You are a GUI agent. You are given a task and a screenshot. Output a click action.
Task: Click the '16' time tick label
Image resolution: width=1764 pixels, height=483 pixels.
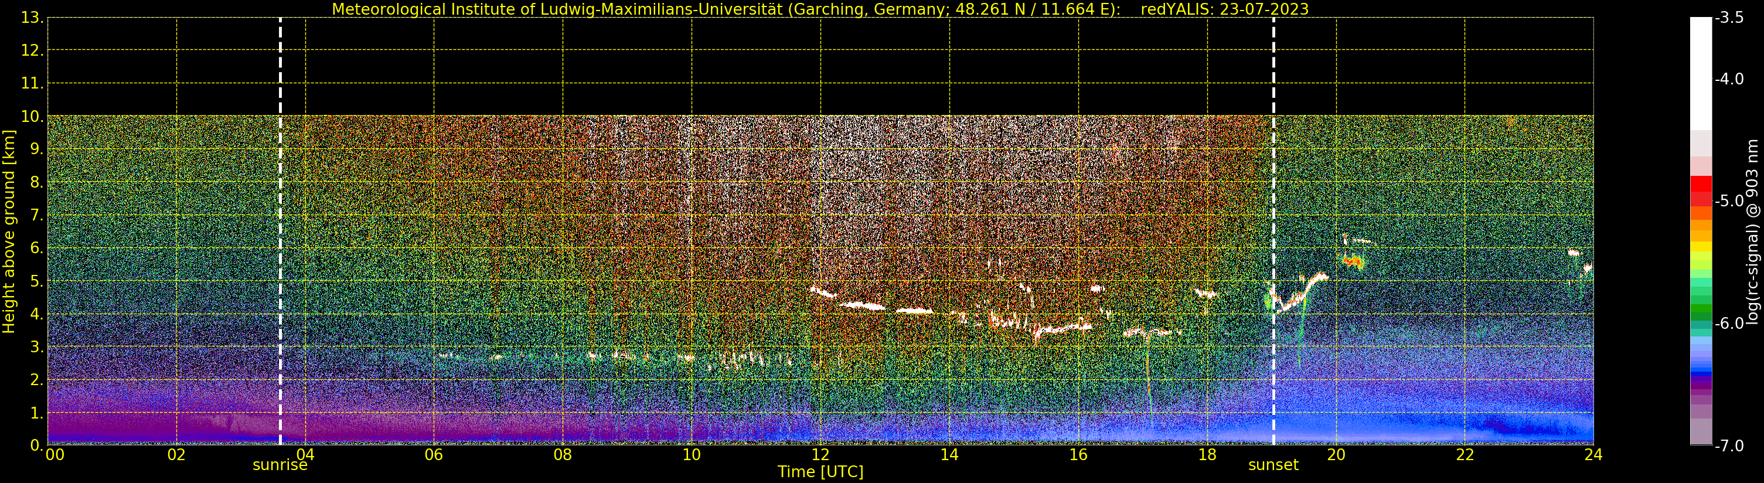pyautogui.click(x=1078, y=454)
